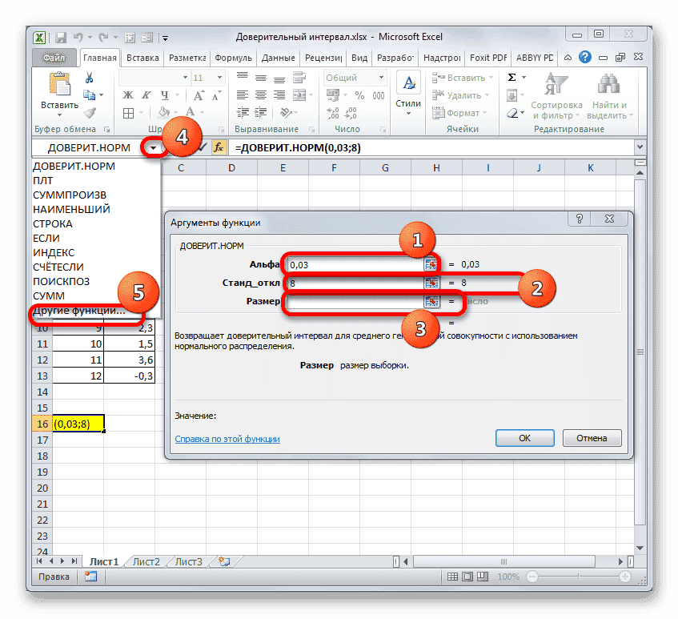This screenshot has height=619, width=678.
Task: Open the Общий number format dropdown
Action: pyautogui.click(x=379, y=77)
